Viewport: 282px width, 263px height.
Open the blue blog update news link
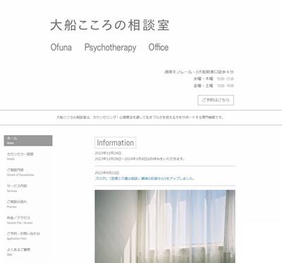(x=145, y=179)
